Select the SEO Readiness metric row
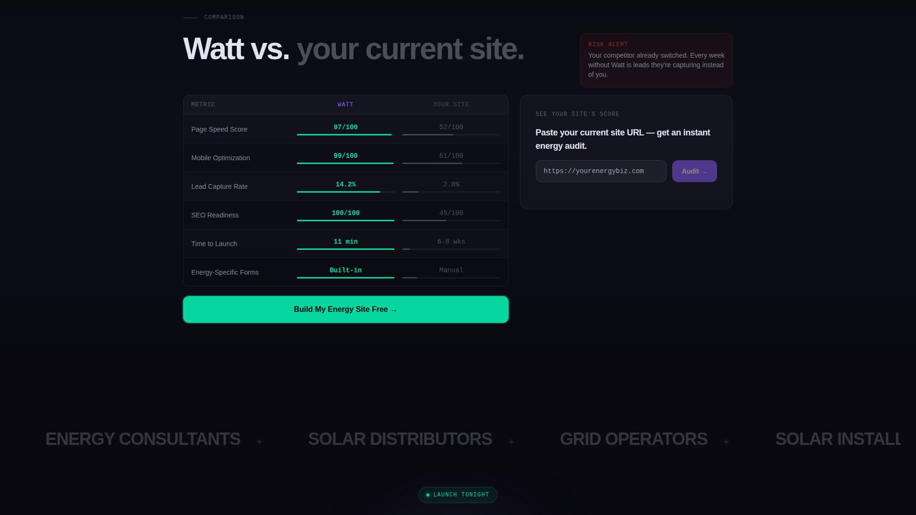Image resolution: width=916 pixels, height=515 pixels. [x=345, y=215]
